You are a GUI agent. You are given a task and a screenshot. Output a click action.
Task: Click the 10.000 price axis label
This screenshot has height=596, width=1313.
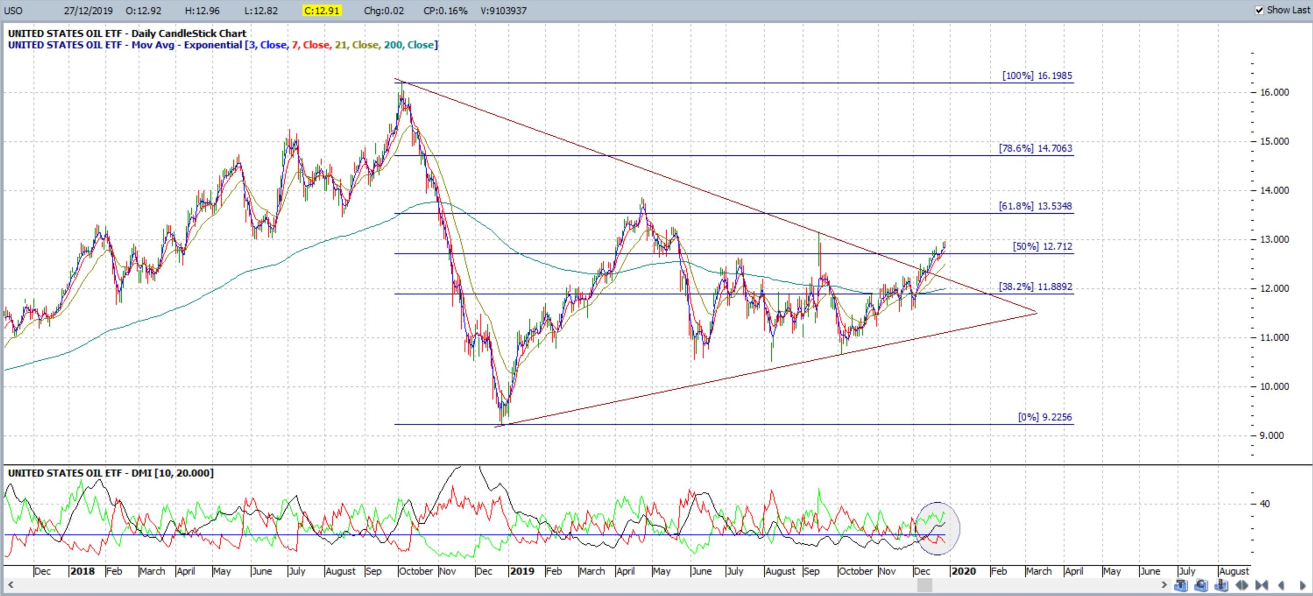click(x=1275, y=386)
